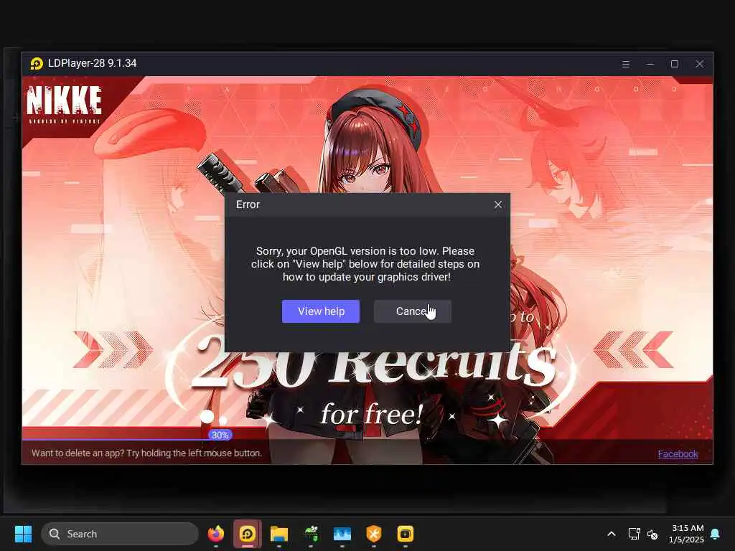Click the 30% loading progress indicator
This screenshot has height=551, width=735.
(220, 435)
